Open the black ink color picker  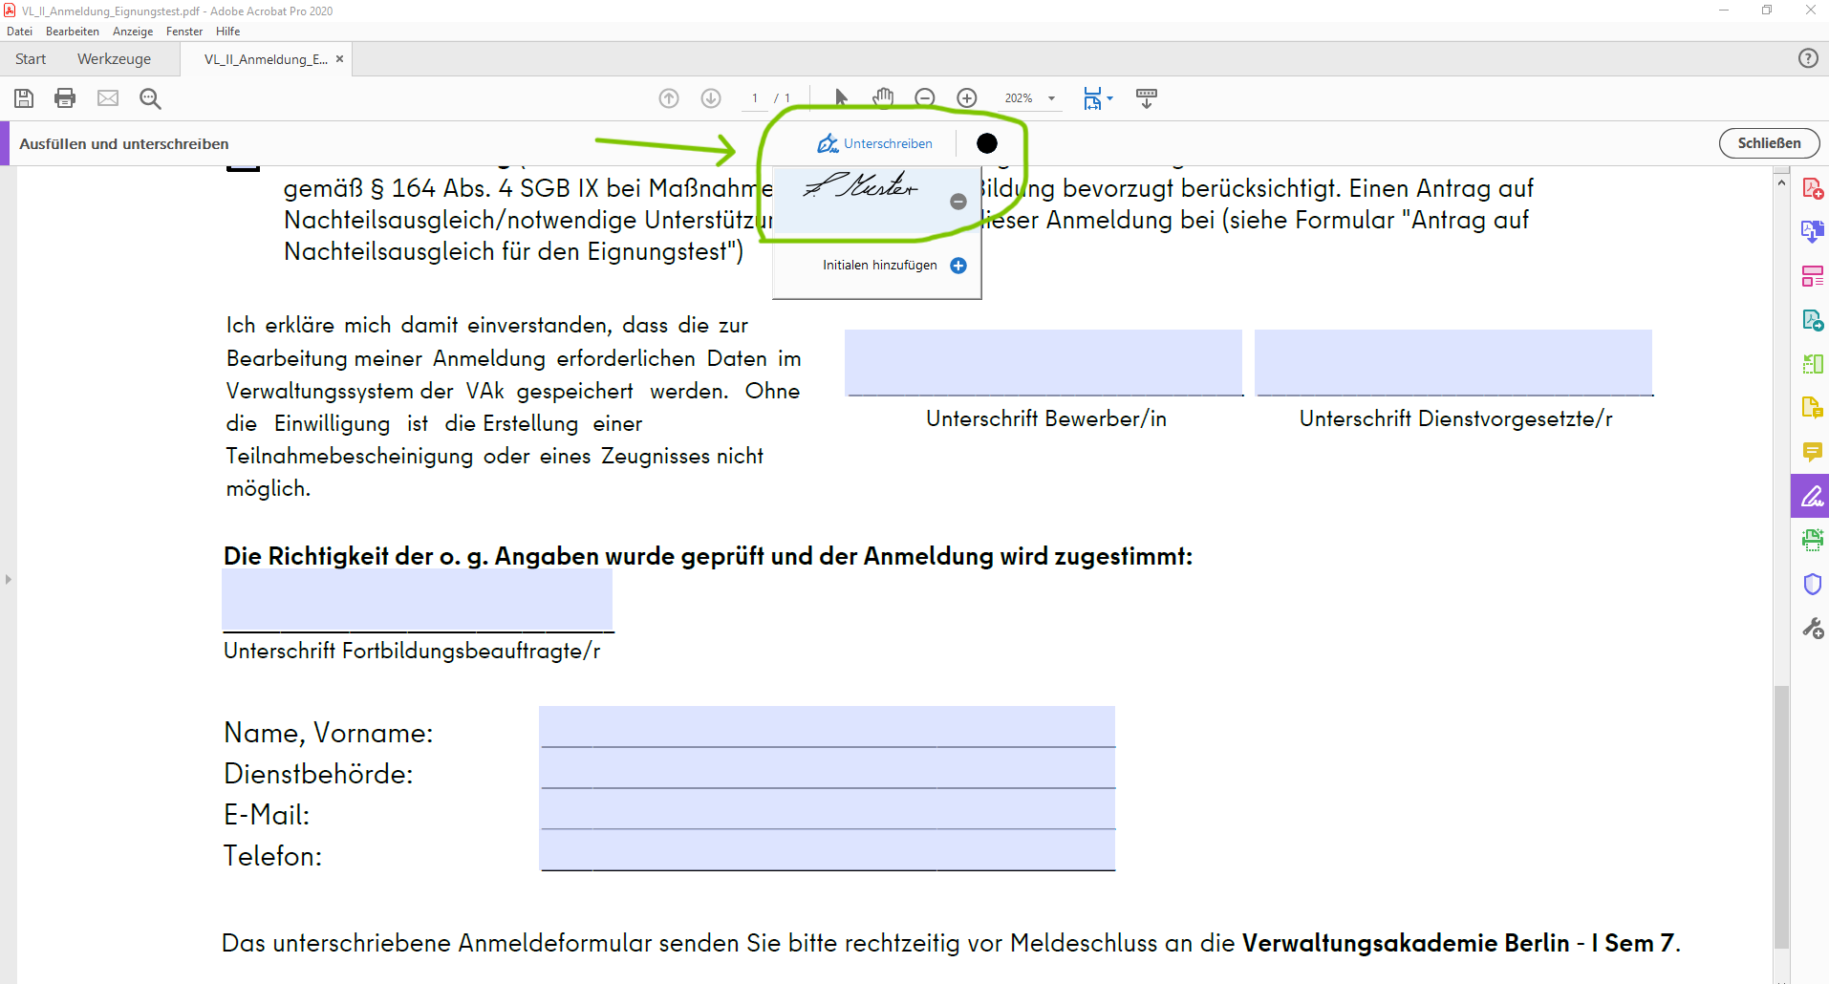(987, 143)
